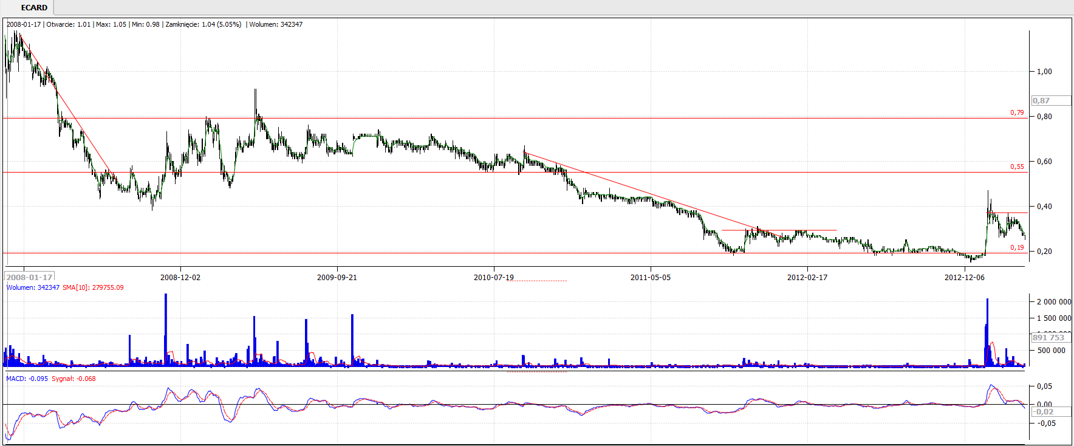Click the 2 000 000 volume axis value

tap(1054, 302)
